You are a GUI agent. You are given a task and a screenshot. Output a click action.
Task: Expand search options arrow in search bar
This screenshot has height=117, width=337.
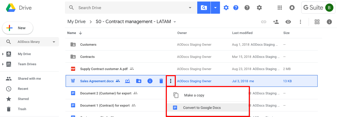(190, 8)
